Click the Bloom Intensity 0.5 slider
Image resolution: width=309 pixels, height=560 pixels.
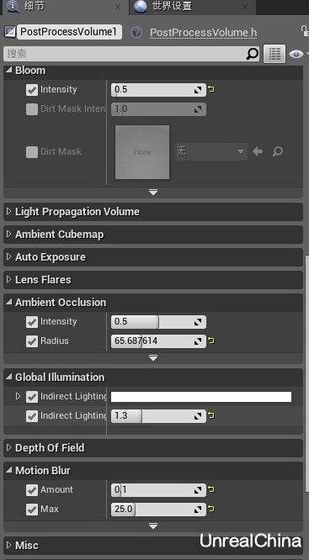coord(158,90)
